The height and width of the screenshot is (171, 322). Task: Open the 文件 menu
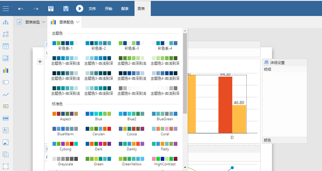(x=92, y=8)
